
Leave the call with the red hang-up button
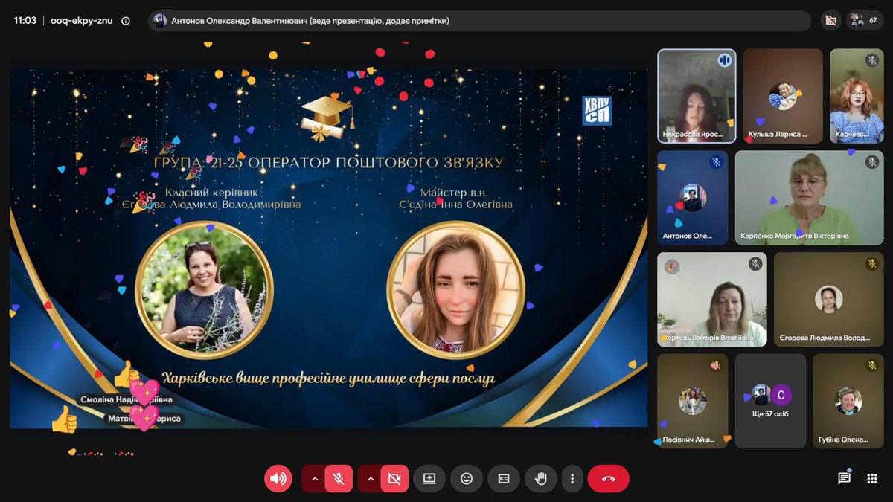pyautogui.click(x=609, y=479)
